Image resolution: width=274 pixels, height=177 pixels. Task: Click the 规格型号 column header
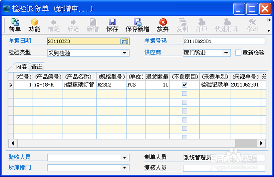pyautogui.click(x=111, y=77)
